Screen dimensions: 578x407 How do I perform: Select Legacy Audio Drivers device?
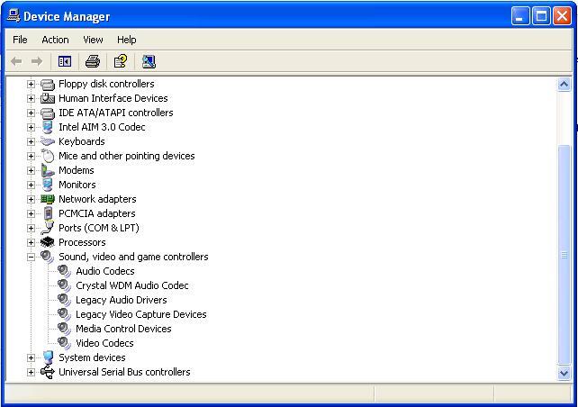pyautogui.click(x=122, y=300)
